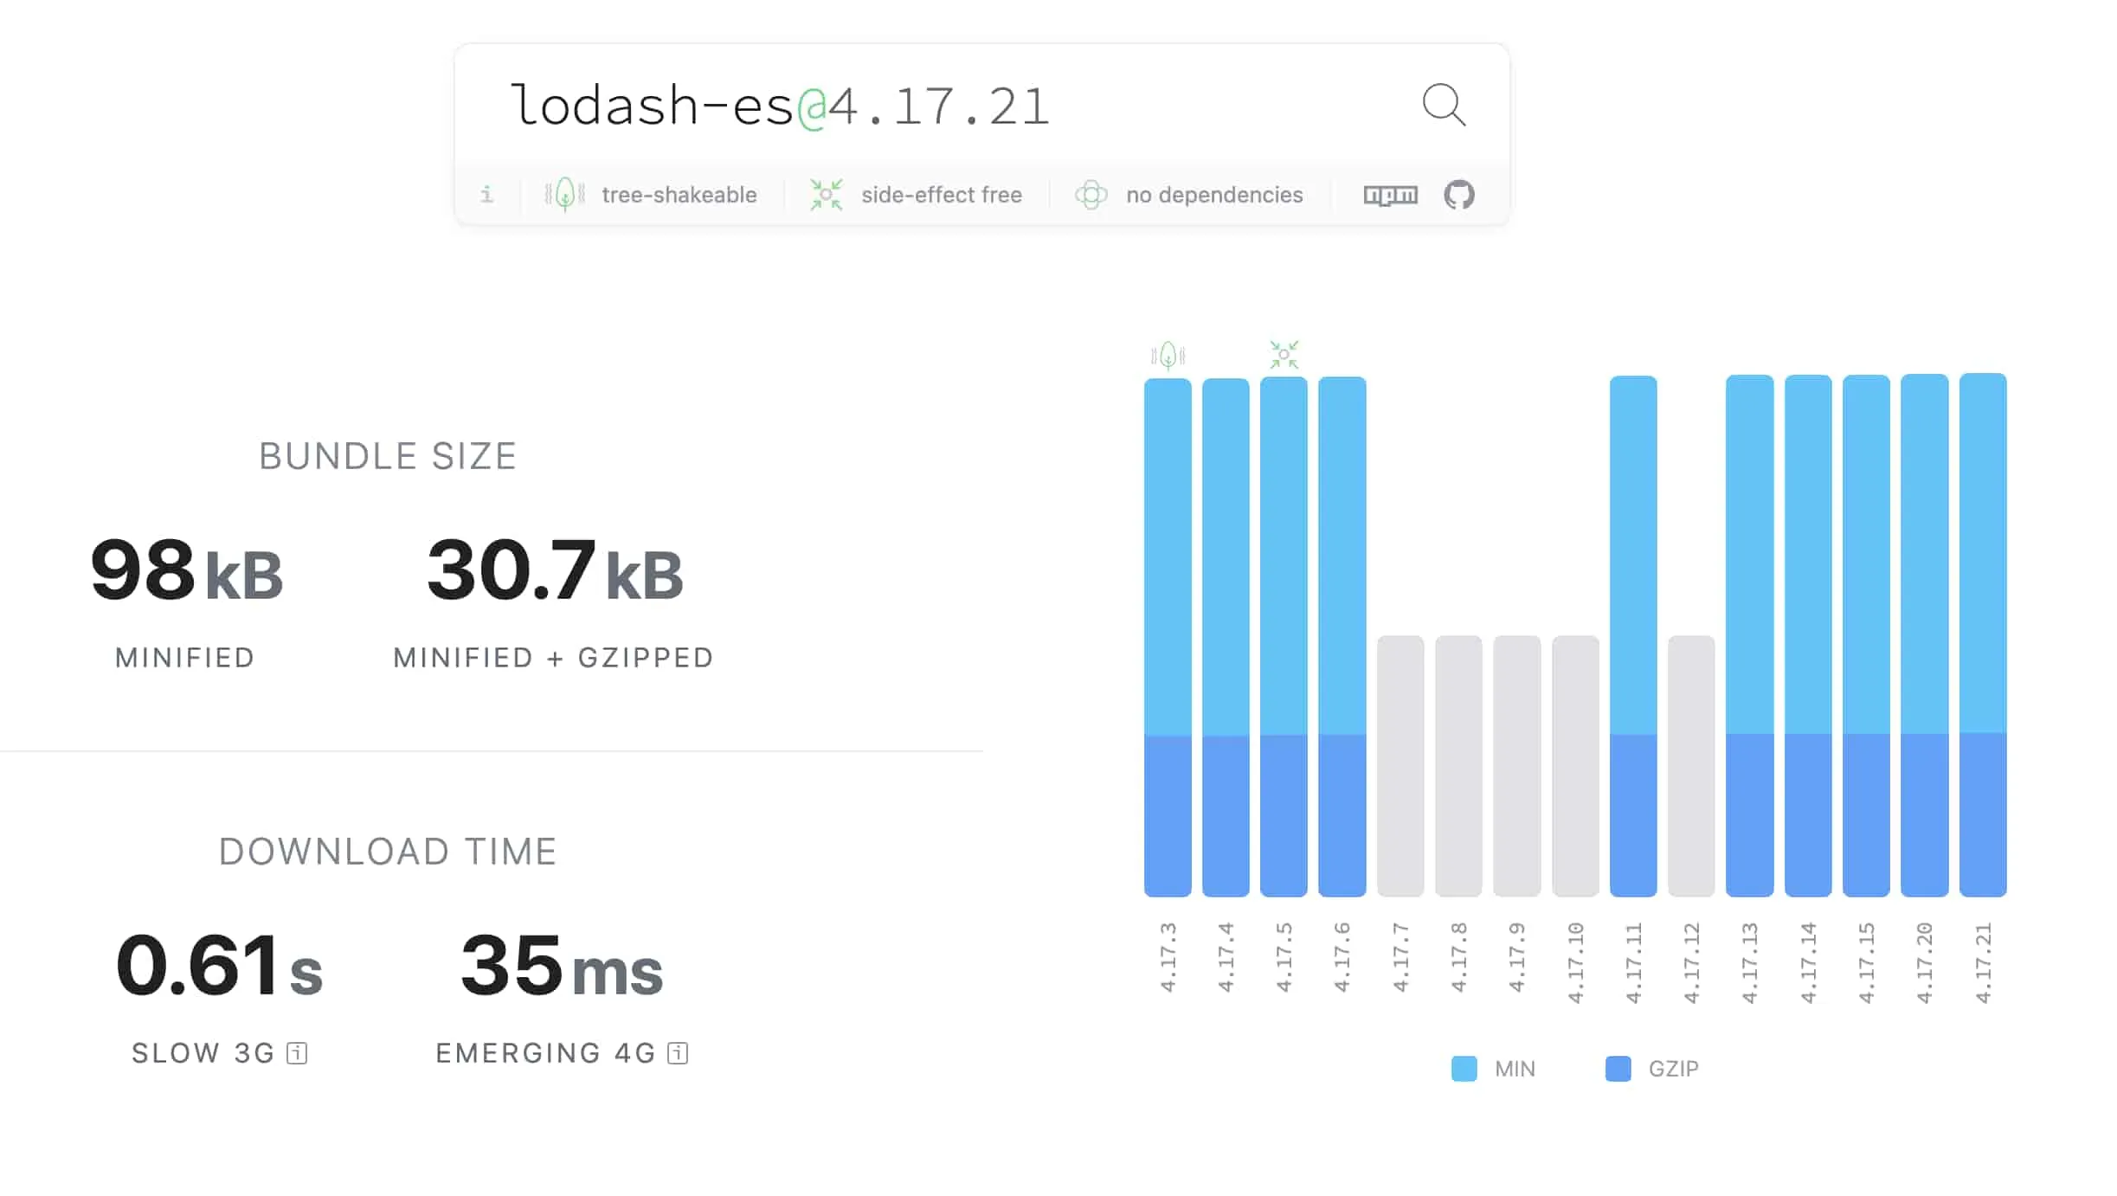The width and height of the screenshot is (2117, 1196).
Task: Select the 4.17.21 version bar
Action: point(1982,635)
